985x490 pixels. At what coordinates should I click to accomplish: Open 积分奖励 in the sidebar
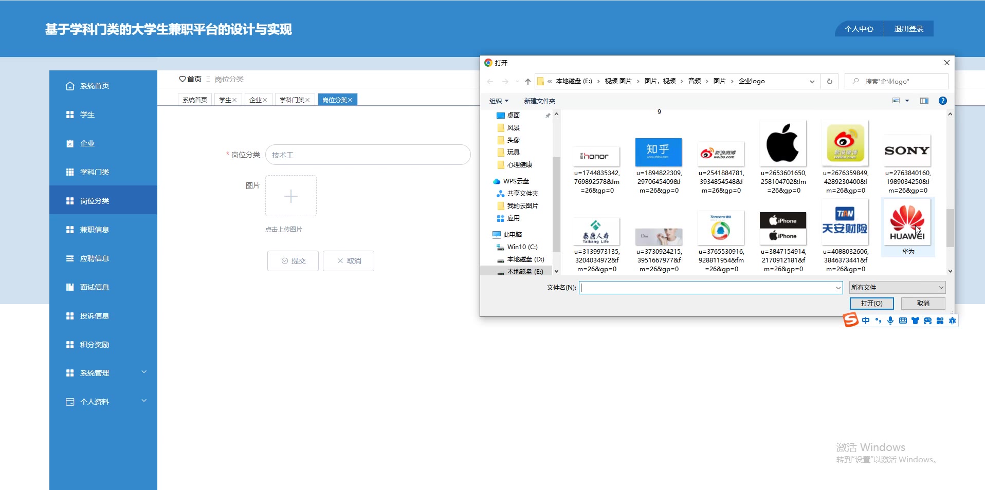[x=103, y=345]
